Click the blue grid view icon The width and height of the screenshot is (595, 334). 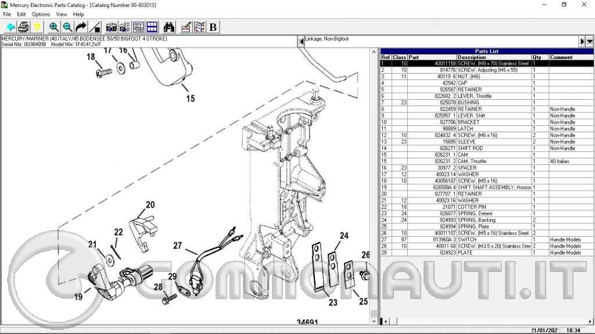152,27
